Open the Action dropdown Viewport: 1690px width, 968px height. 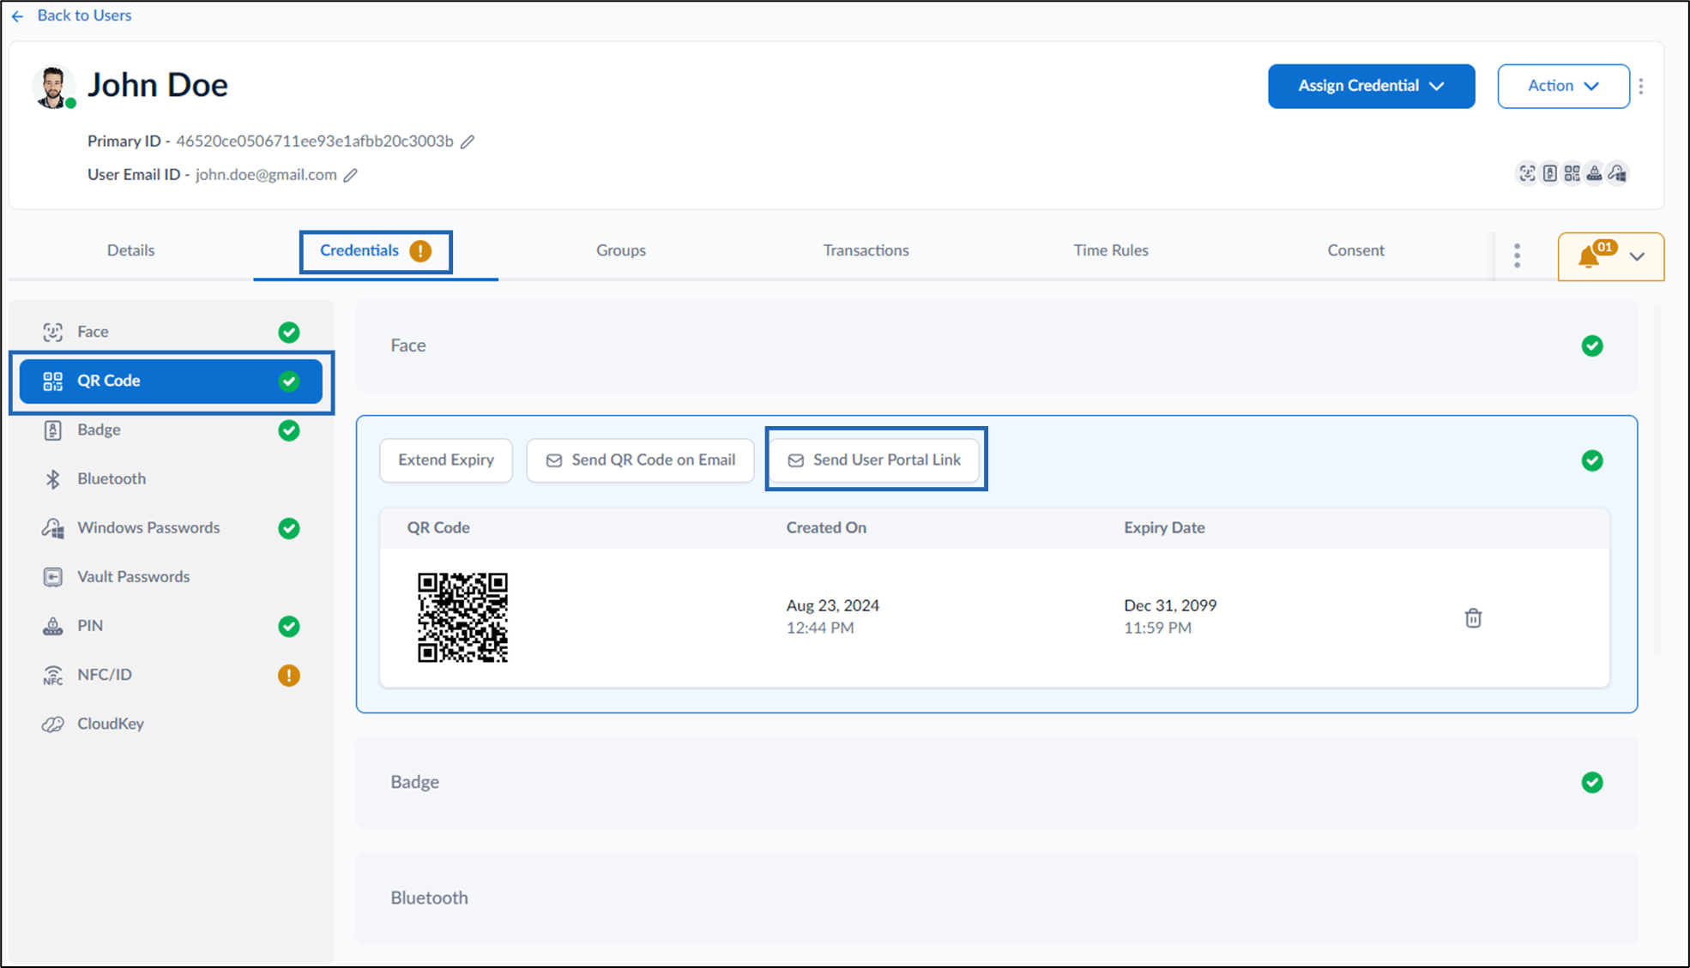click(x=1563, y=86)
